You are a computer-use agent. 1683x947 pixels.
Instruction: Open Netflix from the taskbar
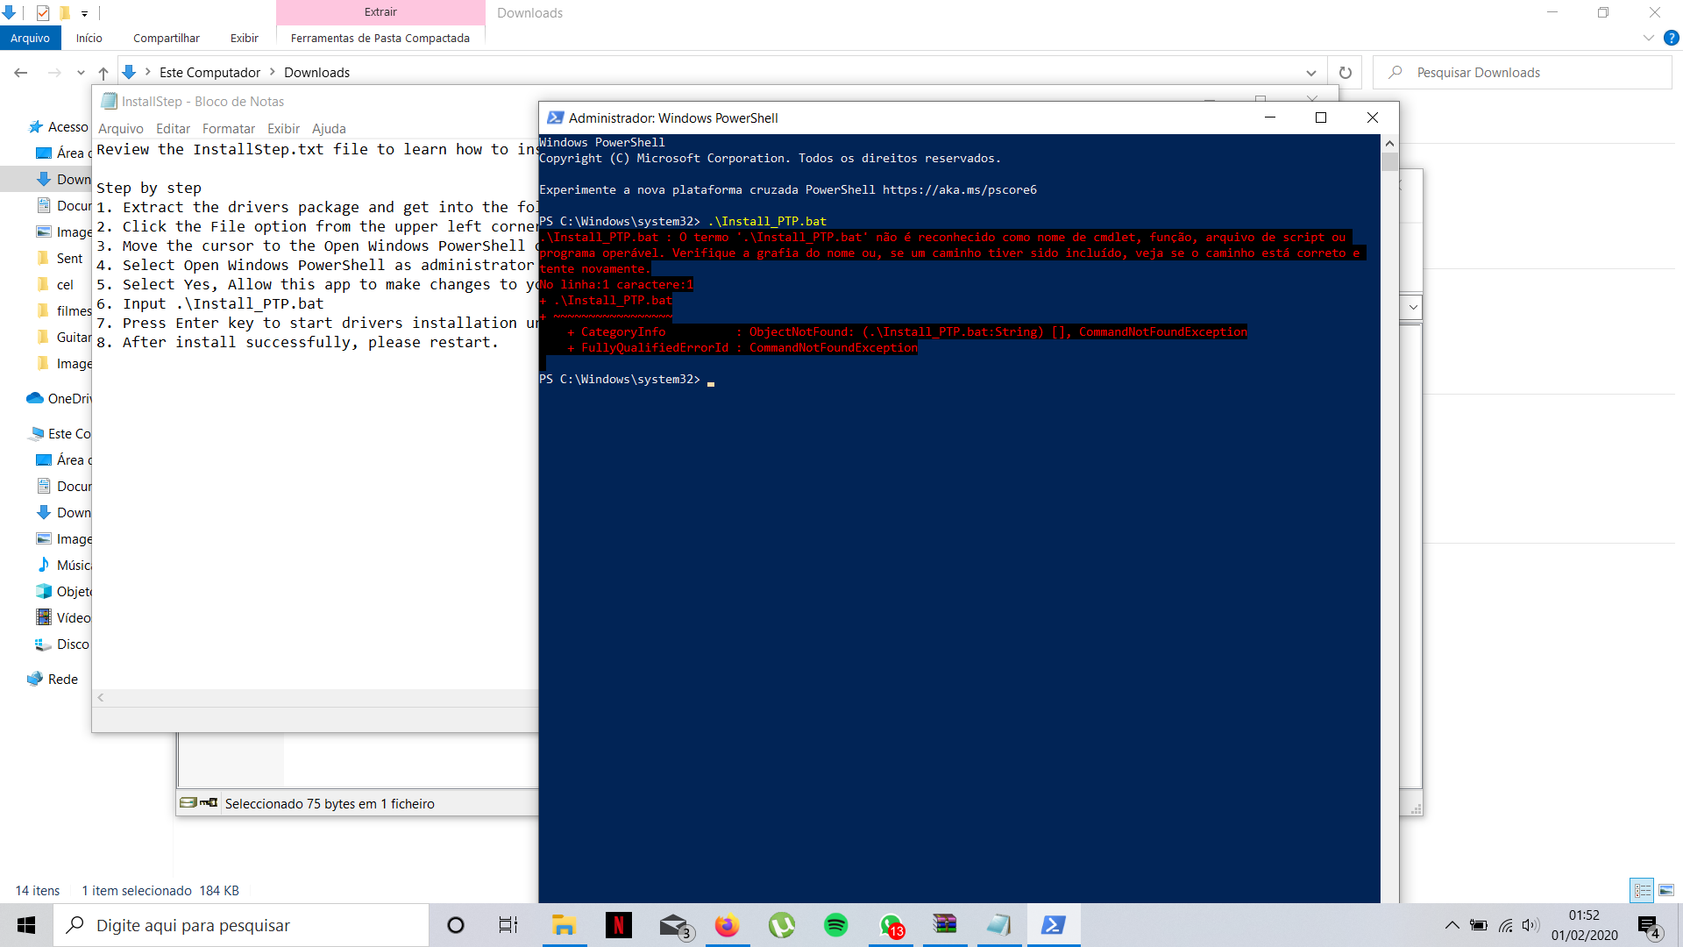(618, 925)
